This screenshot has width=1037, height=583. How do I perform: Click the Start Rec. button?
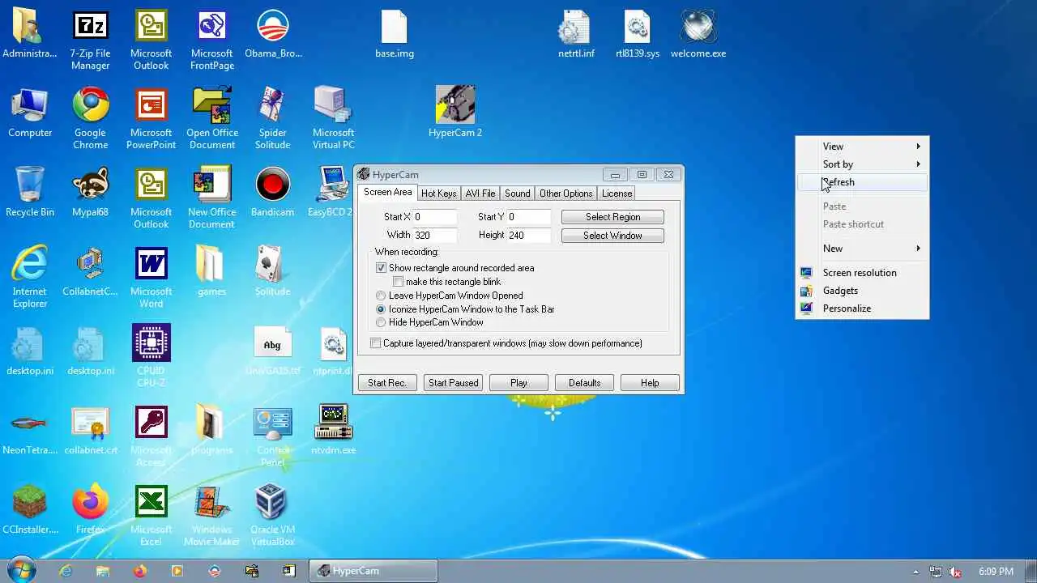pyautogui.click(x=387, y=383)
